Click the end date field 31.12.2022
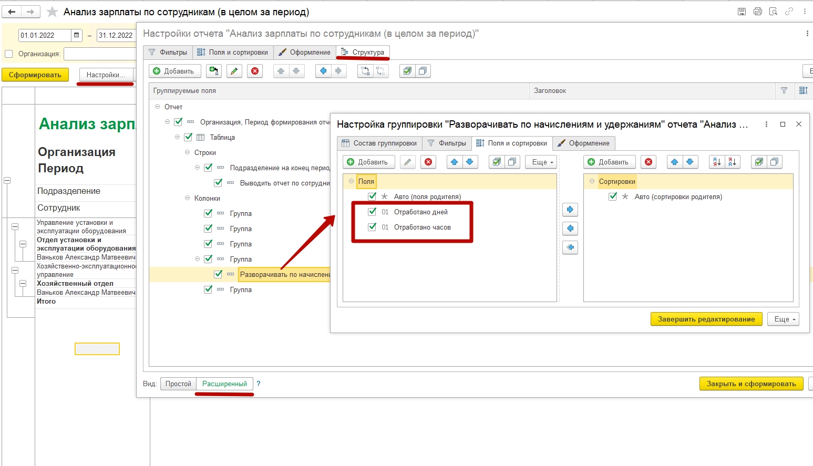 116,35
